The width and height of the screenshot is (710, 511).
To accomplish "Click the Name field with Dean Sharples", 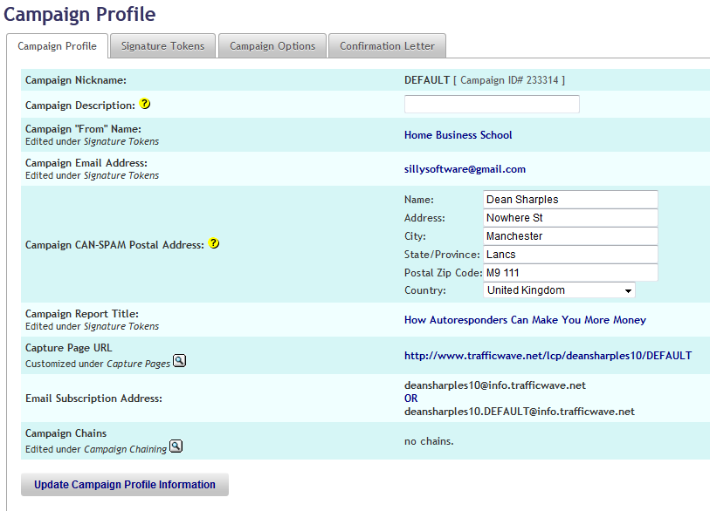I will pyautogui.click(x=569, y=200).
